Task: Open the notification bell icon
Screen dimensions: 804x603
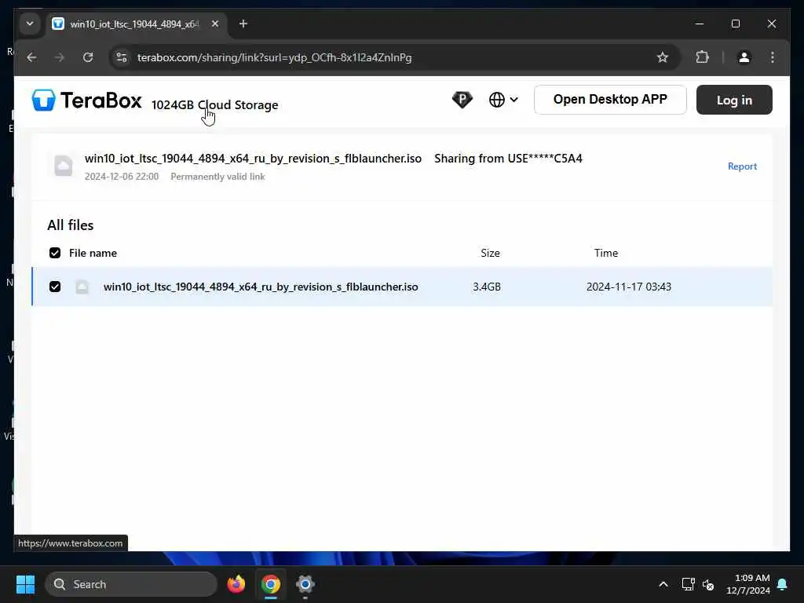Action: (783, 584)
